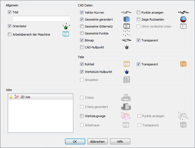Disable the Bitmap Transparent checkbox
This screenshot has width=195, height=148.
pos(138,40)
